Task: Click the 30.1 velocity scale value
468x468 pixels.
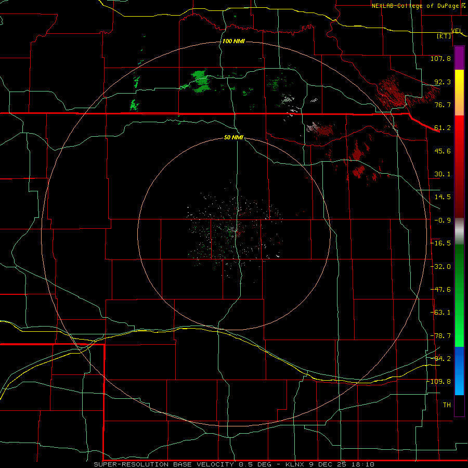Action: pyautogui.click(x=443, y=174)
